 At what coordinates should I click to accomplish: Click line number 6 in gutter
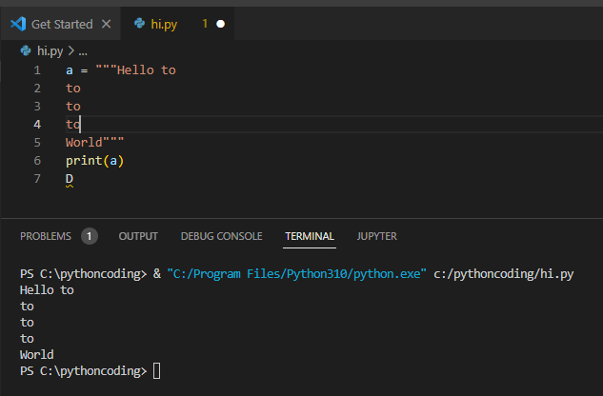tap(37, 160)
